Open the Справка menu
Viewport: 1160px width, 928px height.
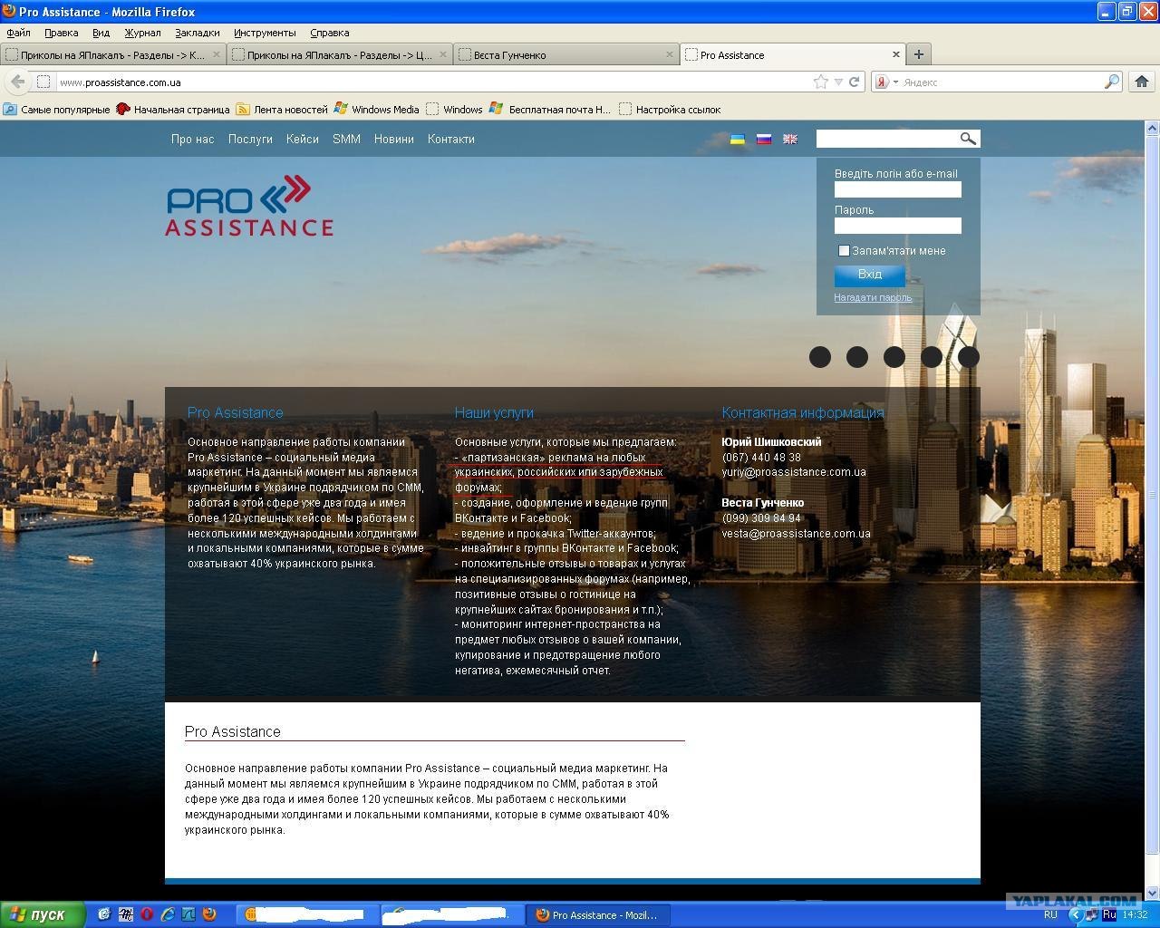tap(329, 33)
